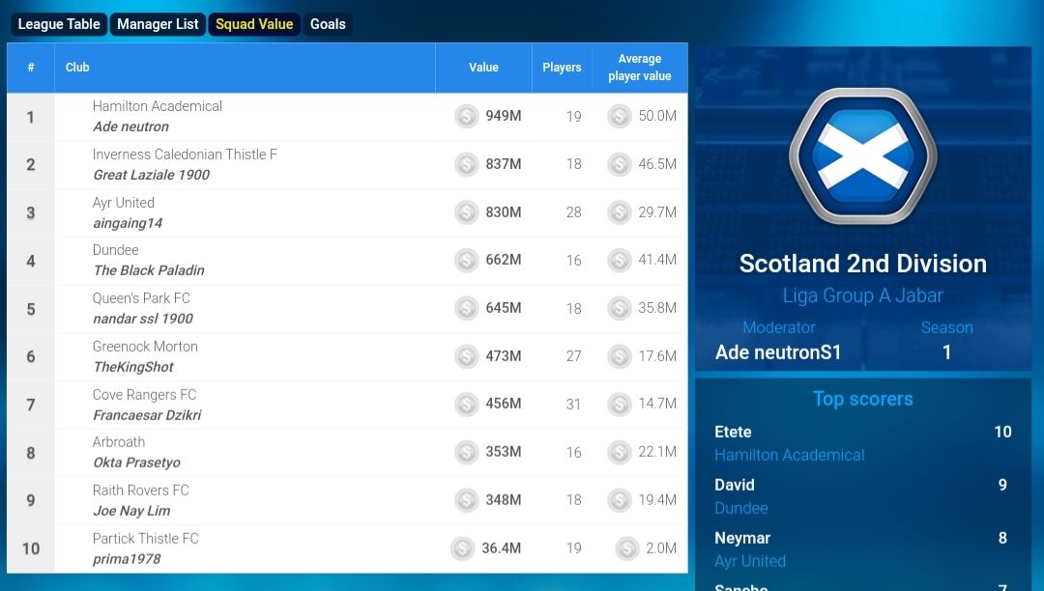Select top scorer David
This screenshot has width=1044, height=591.
tap(735, 486)
